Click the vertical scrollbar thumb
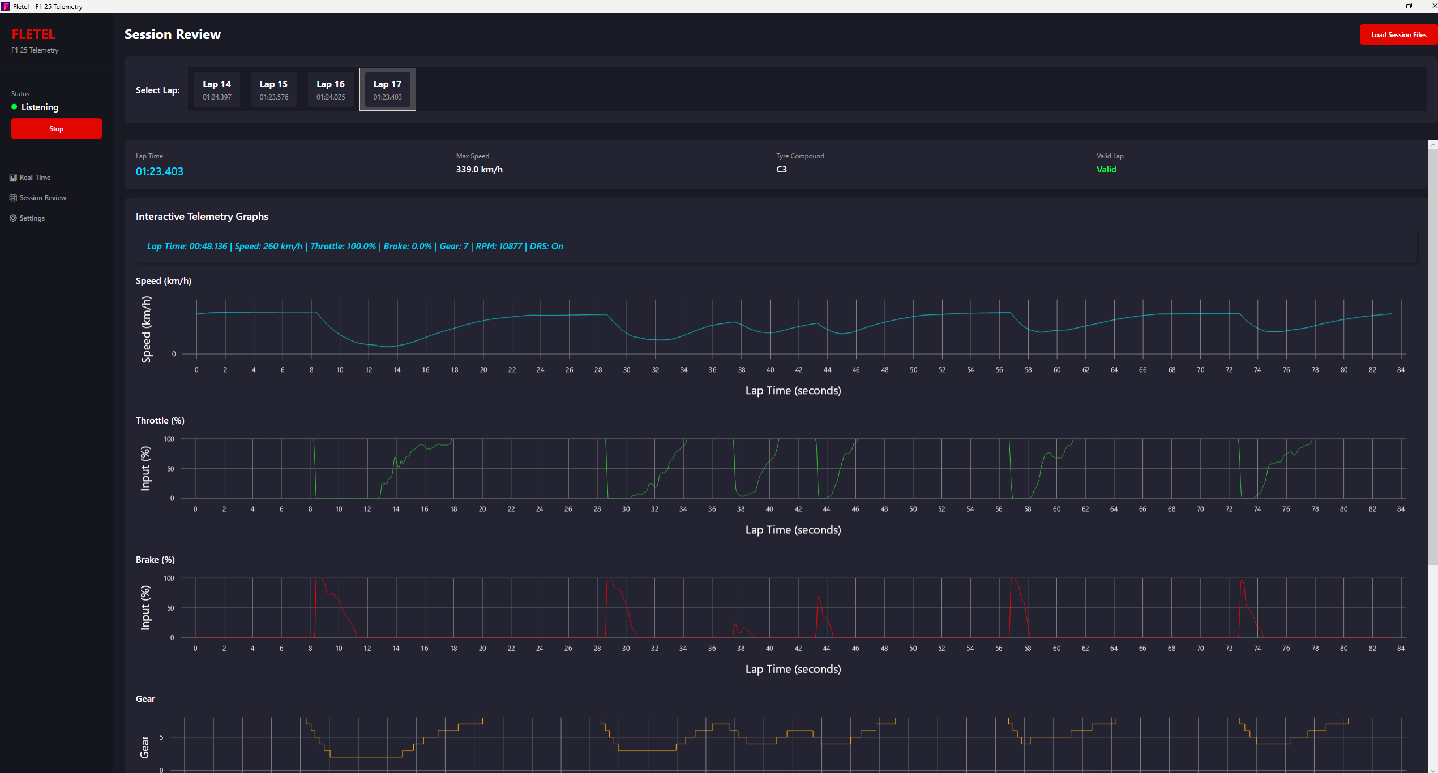1438x773 pixels. pyautogui.click(x=1433, y=356)
